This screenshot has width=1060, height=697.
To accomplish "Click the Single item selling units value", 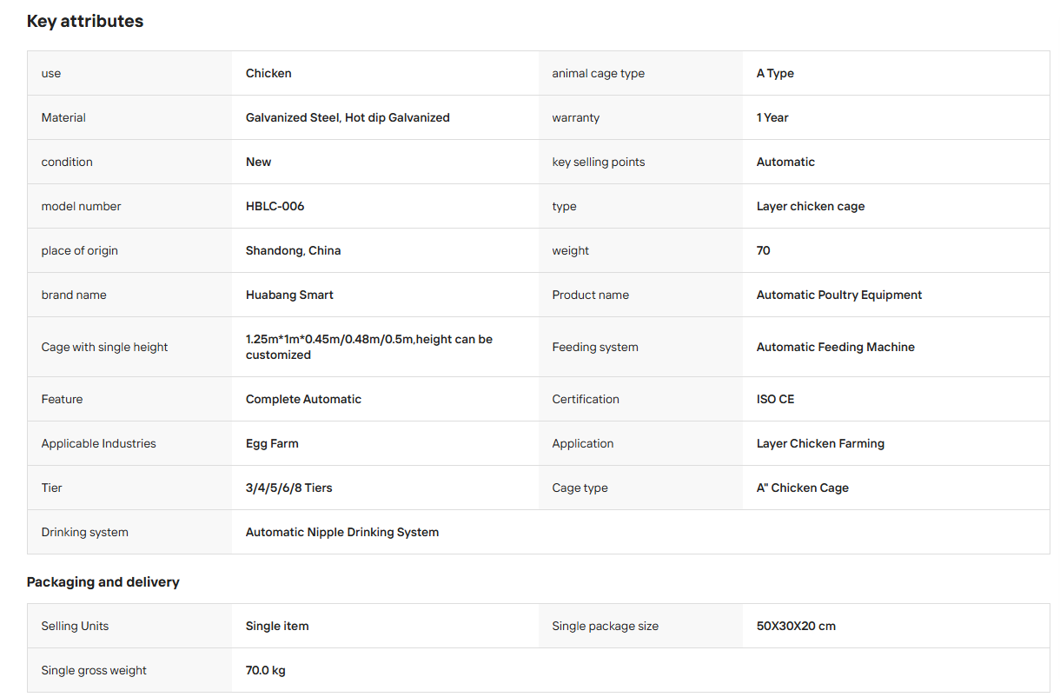I will (x=277, y=626).
